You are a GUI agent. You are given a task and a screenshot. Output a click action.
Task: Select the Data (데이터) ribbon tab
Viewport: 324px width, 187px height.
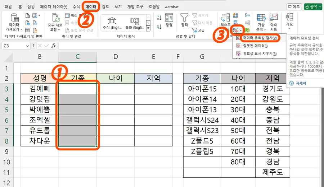pyautogui.click(x=91, y=7)
